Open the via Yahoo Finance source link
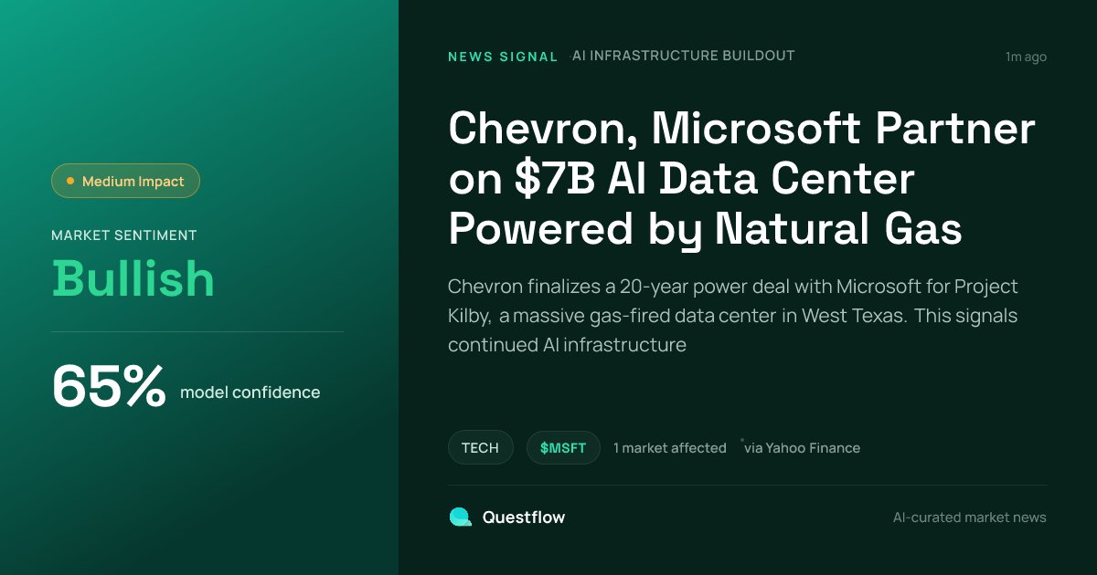This screenshot has width=1097, height=575. (802, 448)
